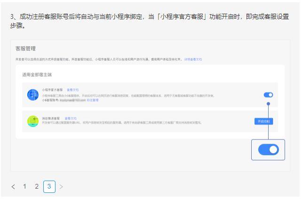302x199 pixels.
Task: Select the 客服管理 heading
Action: (x=25, y=49)
